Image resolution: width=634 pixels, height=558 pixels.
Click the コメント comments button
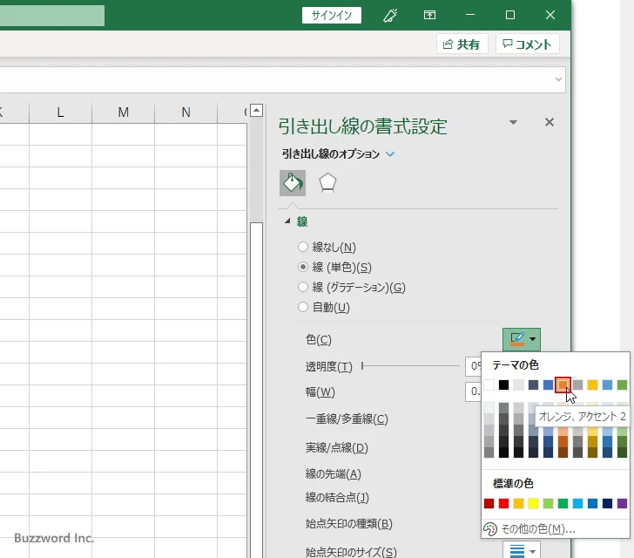pos(527,44)
